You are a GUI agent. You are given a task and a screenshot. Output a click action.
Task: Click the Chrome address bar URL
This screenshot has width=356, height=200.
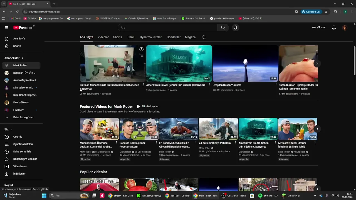point(44,12)
